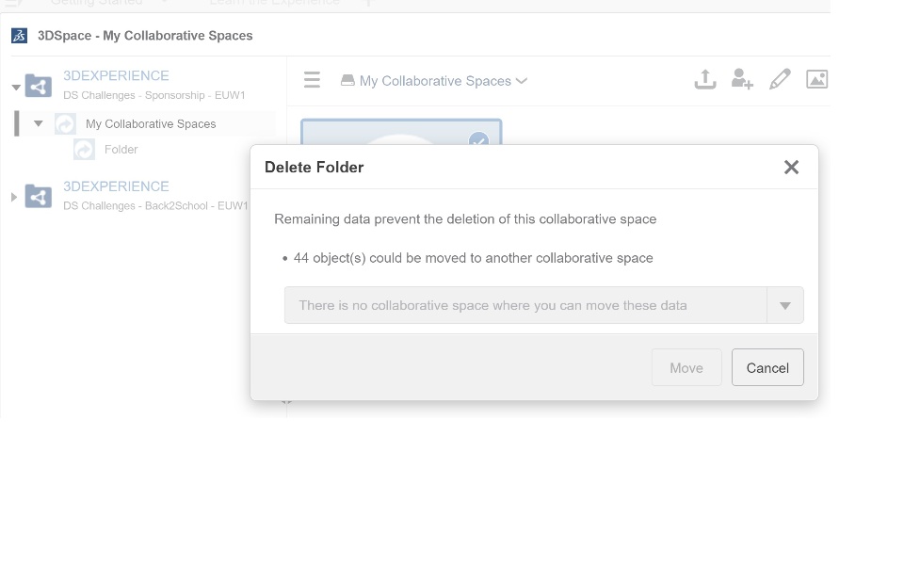Toggle the selected tile checkmark

point(478,141)
